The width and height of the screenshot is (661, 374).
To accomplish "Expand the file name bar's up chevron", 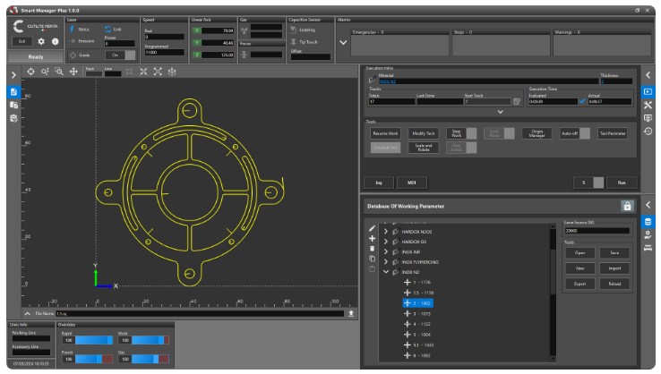I will 28,313.
